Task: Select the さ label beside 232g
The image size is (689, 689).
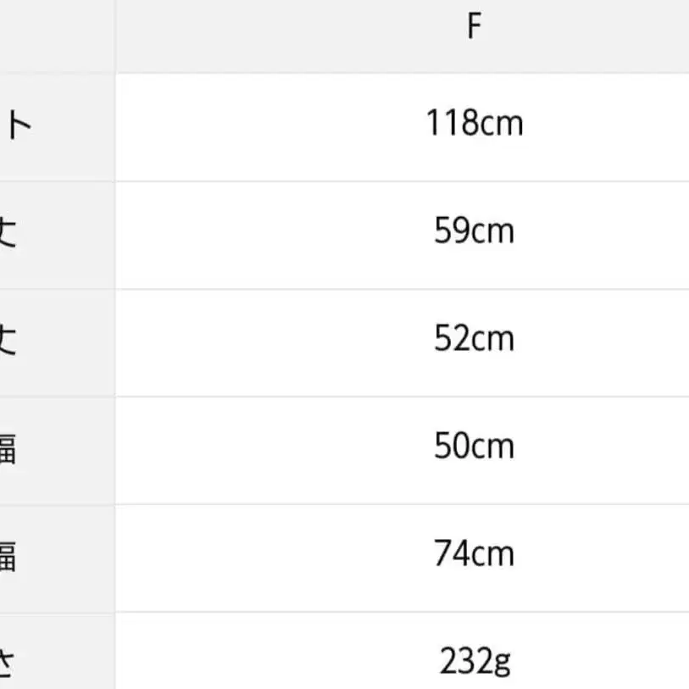Action: [x=7, y=664]
